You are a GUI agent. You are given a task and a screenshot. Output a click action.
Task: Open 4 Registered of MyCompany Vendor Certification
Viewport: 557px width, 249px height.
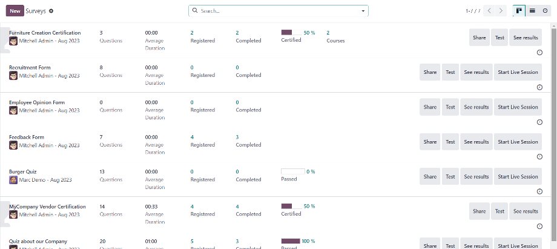point(202,210)
